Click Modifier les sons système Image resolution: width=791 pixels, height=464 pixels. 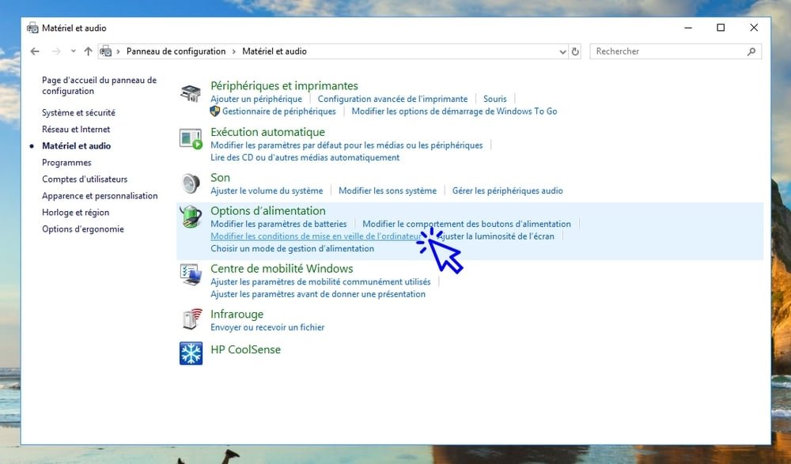(x=388, y=191)
